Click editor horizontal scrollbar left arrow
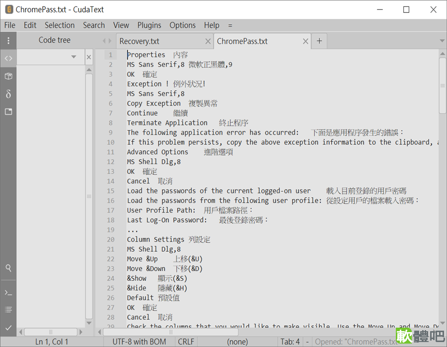The height and width of the screenshot is (347, 447). coord(99,332)
